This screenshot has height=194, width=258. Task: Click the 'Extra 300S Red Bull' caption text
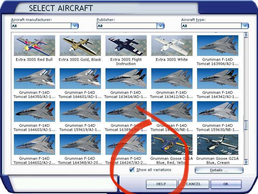coord(34,59)
